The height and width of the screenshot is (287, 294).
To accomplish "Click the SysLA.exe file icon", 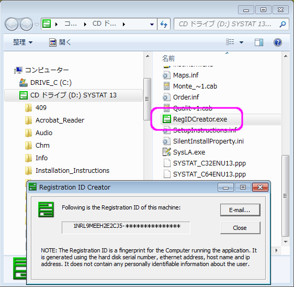I will pos(166,152).
